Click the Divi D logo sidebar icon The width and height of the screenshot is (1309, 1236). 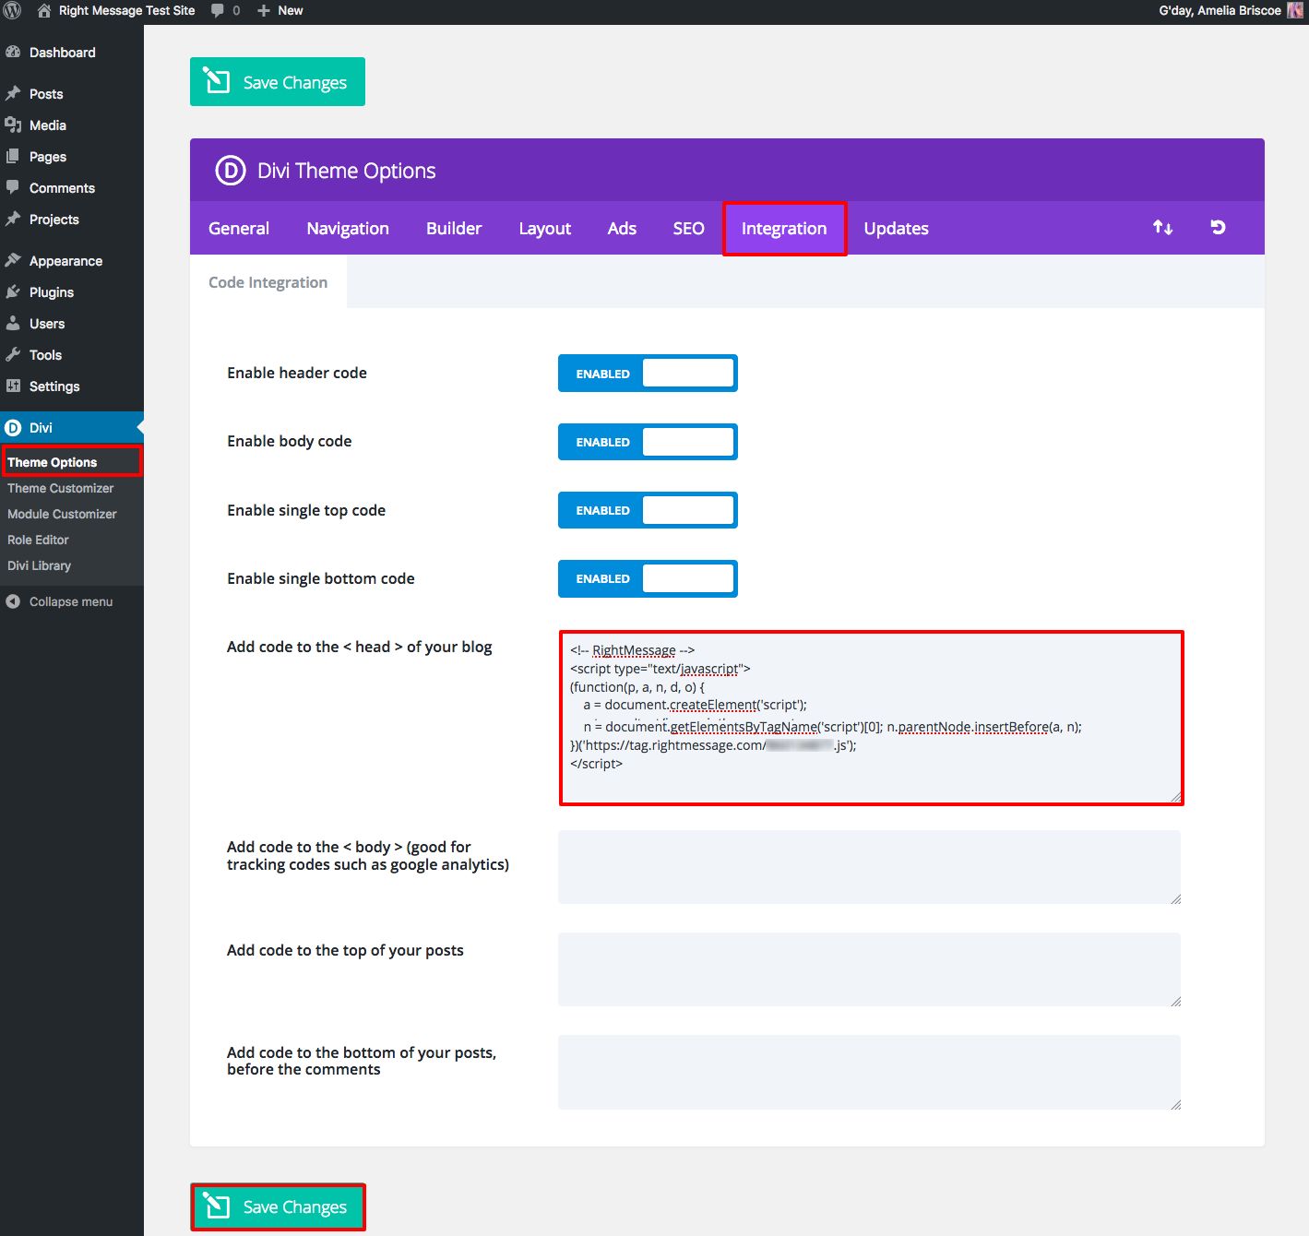(x=13, y=428)
